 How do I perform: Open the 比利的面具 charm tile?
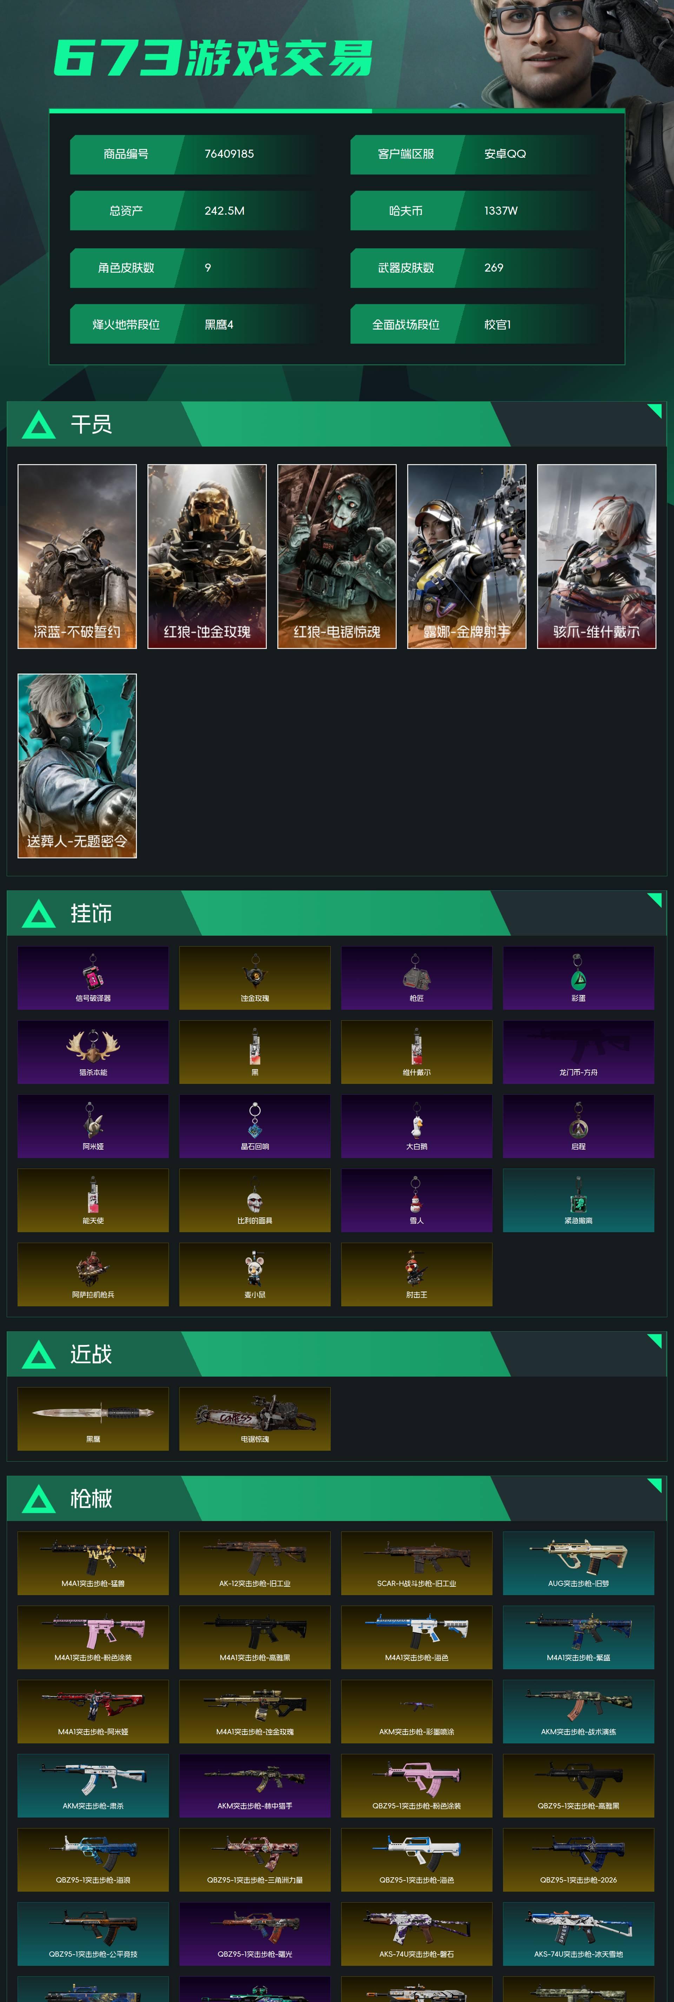tap(255, 1200)
